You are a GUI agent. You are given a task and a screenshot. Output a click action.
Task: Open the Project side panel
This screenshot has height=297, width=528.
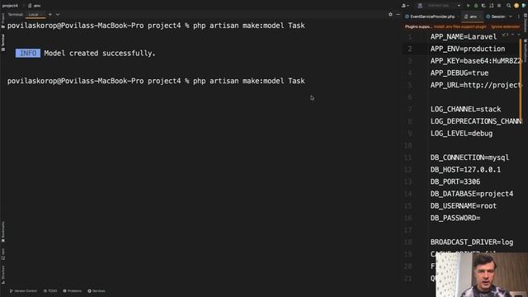coord(3,21)
